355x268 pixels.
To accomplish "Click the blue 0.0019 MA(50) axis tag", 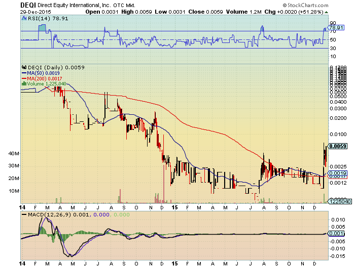I will (x=338, y=173).
